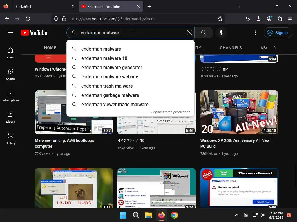Screen dimensions: 297x222
Task: Reload the page in Firefox
Action: 28,19
